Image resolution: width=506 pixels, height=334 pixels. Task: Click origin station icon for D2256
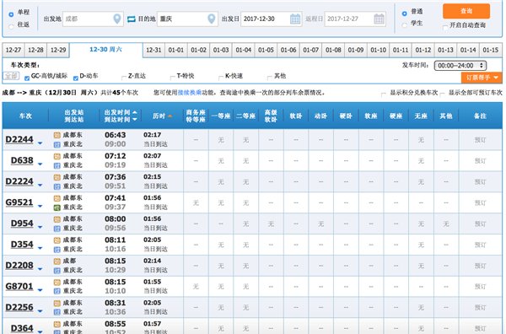57,303
